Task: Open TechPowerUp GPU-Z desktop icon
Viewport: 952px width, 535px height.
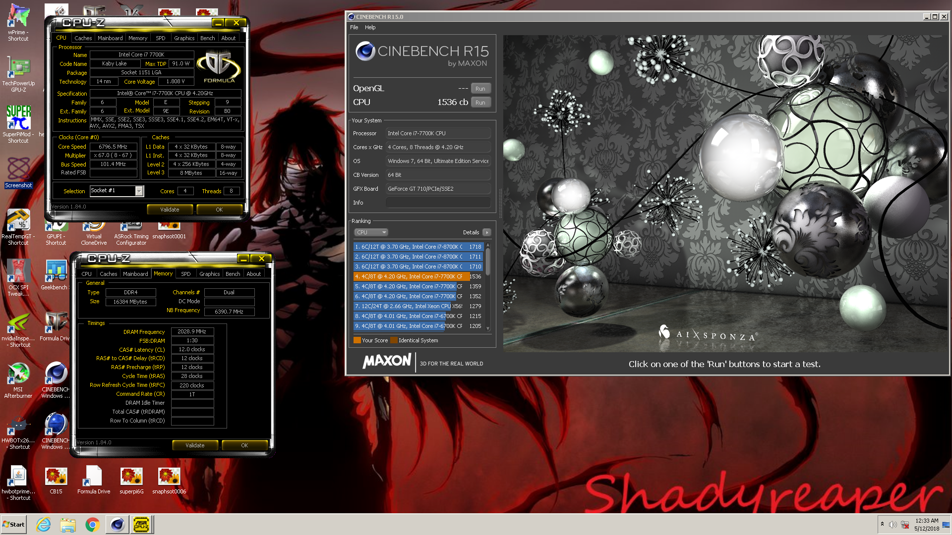Action: coord(18,74)
